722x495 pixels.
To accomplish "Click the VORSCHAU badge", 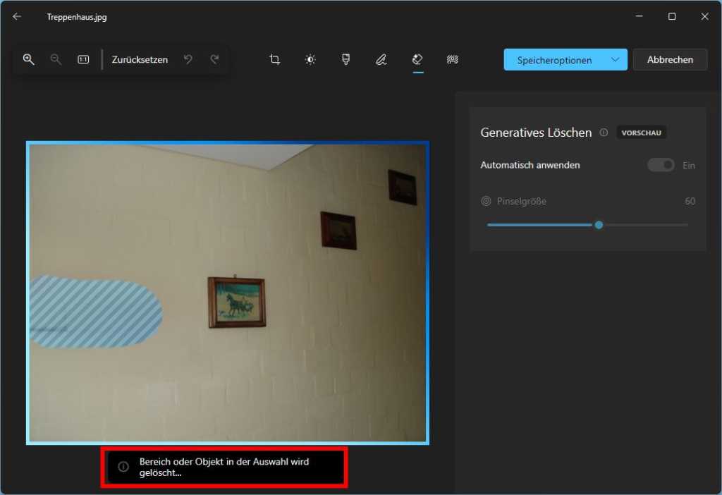I will [641, 132].
